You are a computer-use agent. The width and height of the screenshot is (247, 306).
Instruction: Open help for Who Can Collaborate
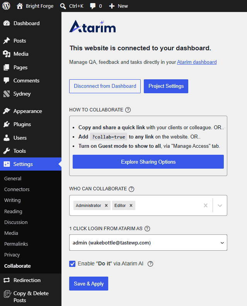click(131, 189)
